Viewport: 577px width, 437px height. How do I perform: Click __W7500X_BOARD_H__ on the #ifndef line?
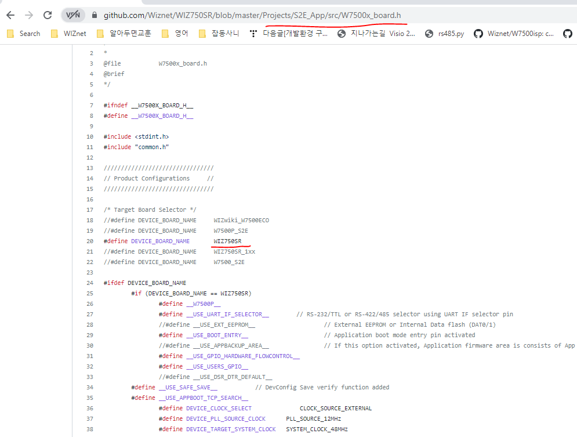pos(162,105)
